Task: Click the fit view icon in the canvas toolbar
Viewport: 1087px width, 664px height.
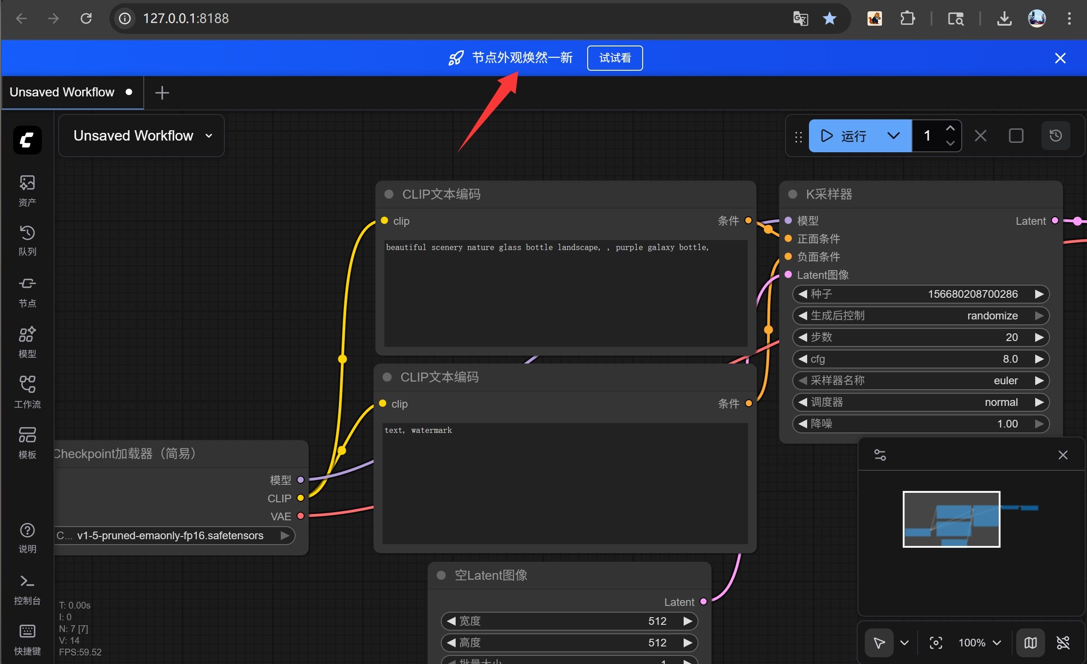Action: coord(936,642)
